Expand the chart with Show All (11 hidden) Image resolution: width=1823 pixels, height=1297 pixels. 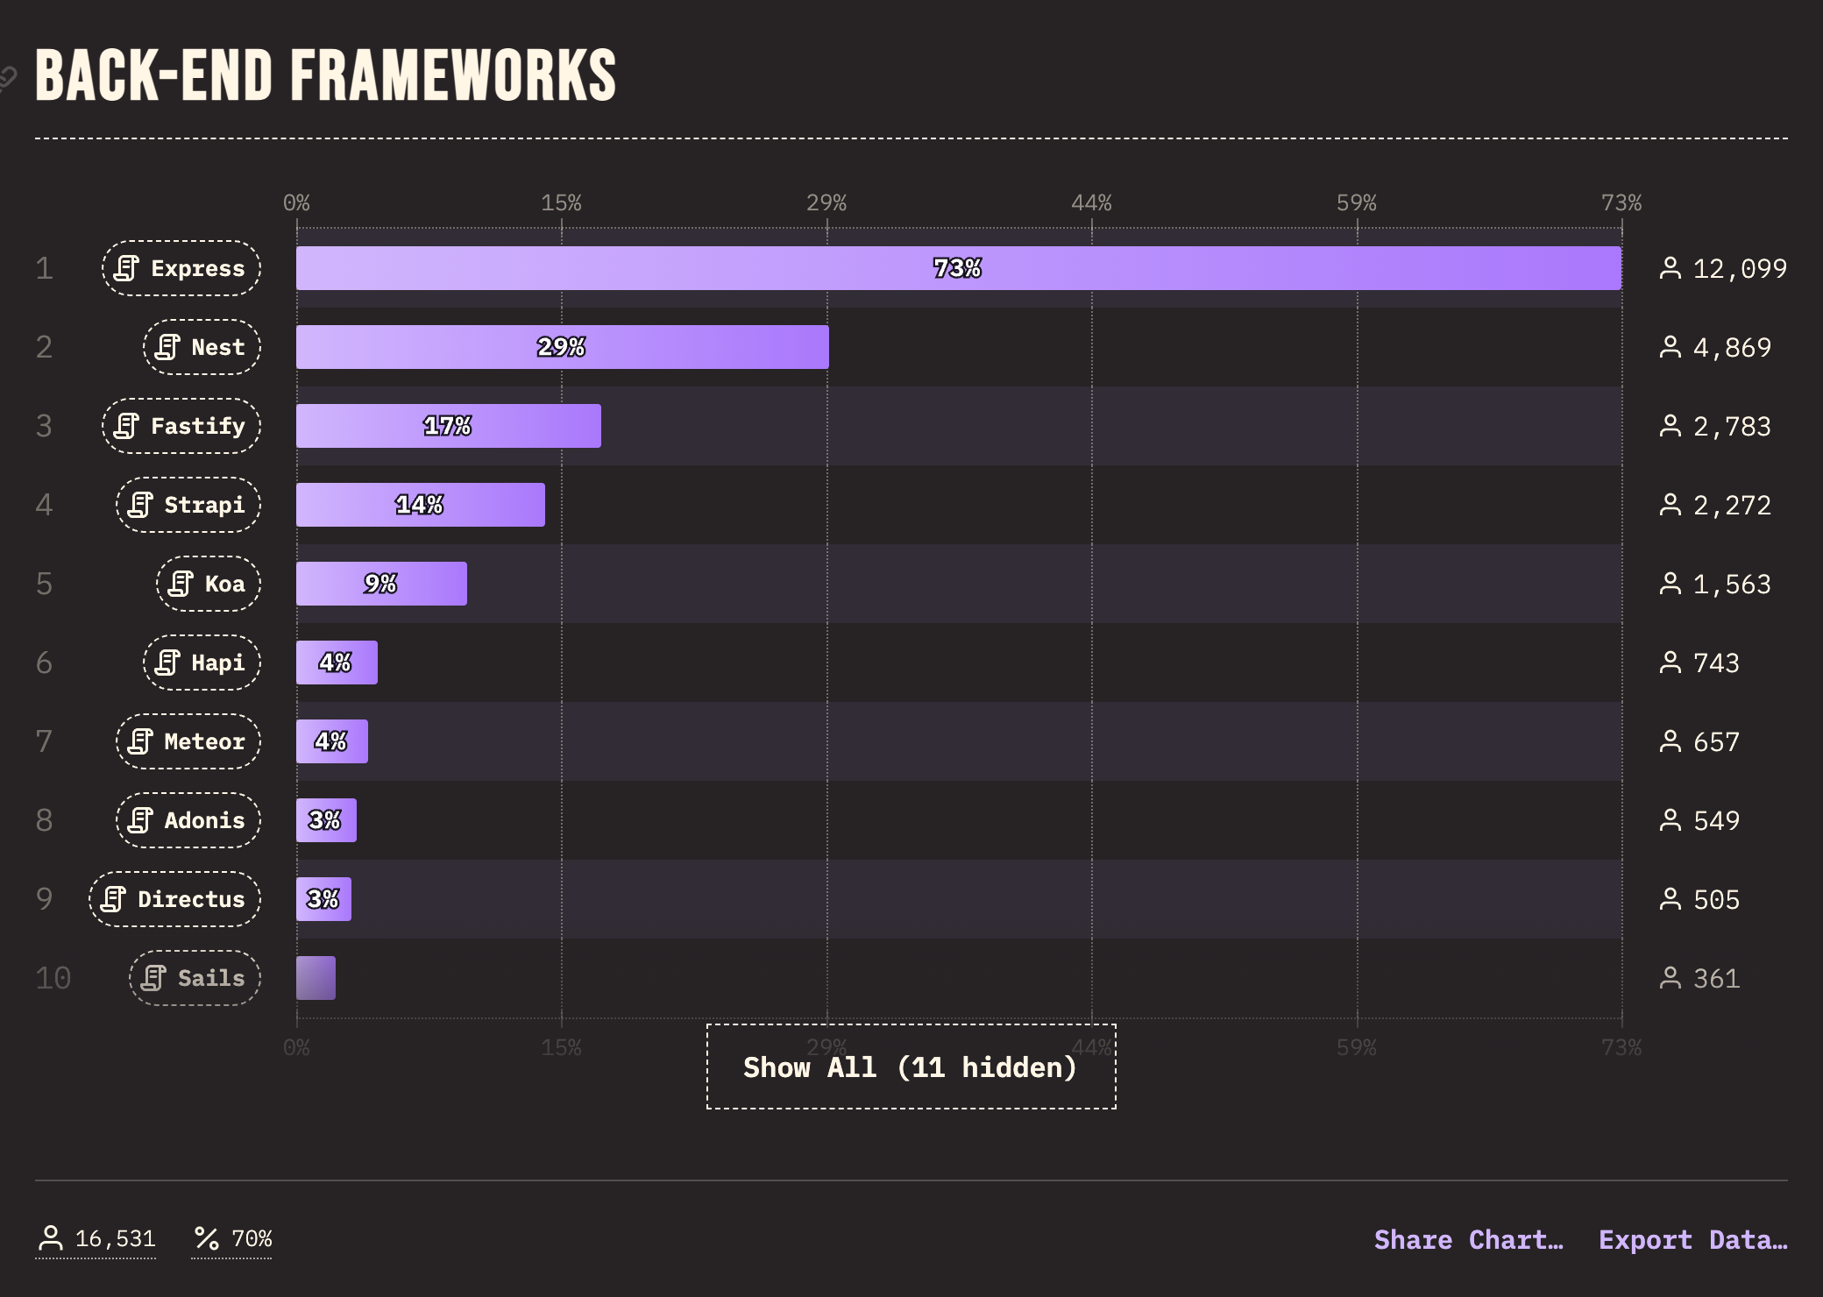911,1067
